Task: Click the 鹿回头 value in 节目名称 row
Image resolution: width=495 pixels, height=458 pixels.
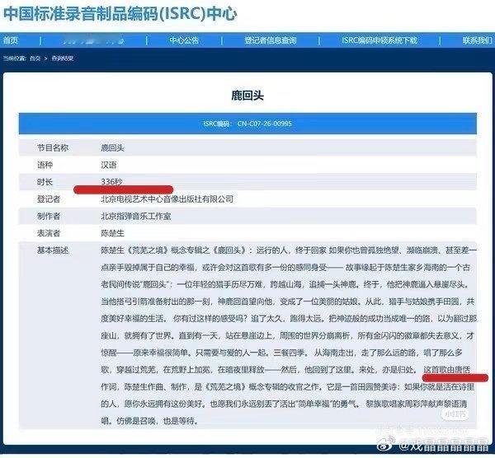Action: click(x=112, y=147)
